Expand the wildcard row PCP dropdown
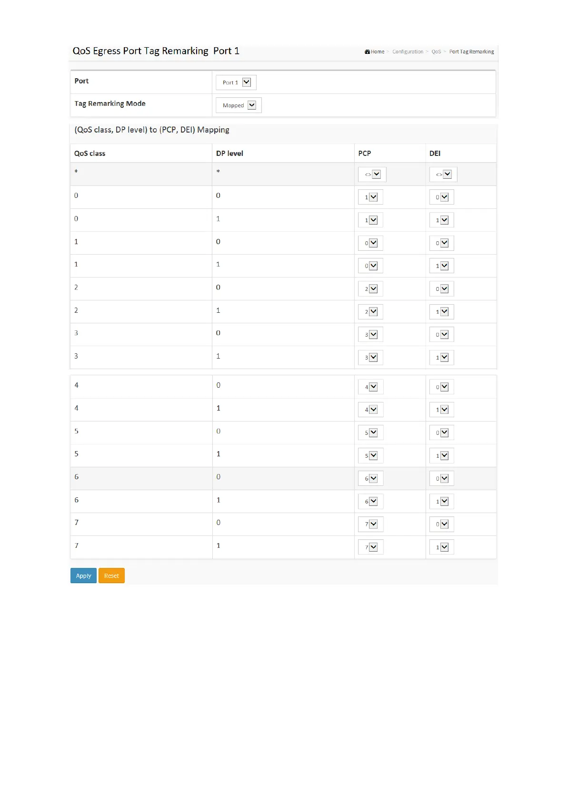Screen dimensions: 567x803 point(372,175)
